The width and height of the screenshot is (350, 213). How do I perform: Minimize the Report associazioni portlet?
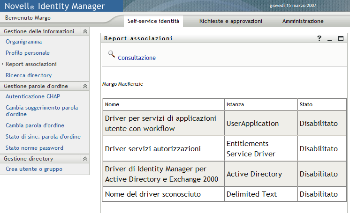(330, 39)
